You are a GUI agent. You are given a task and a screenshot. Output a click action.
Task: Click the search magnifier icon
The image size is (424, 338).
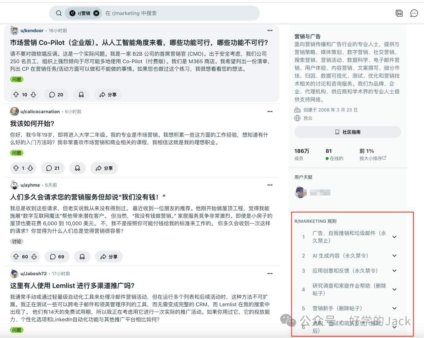pos(58,13)
